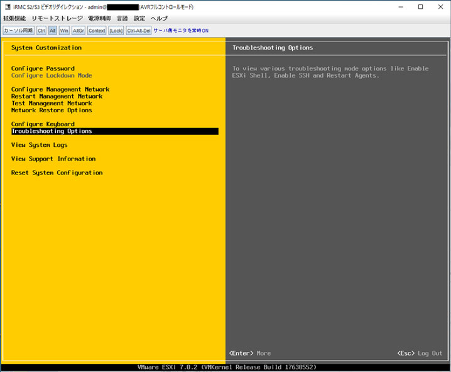The width and height of the screenshot is (451, 372).
Task: Select Reset System Configuration
Action: (57, 173)
